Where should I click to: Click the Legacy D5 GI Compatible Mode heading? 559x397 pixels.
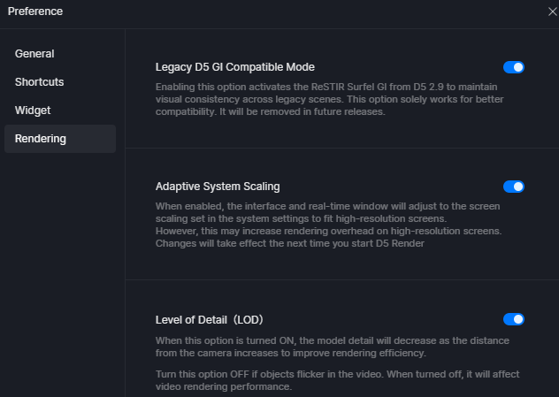coord(234,67)
